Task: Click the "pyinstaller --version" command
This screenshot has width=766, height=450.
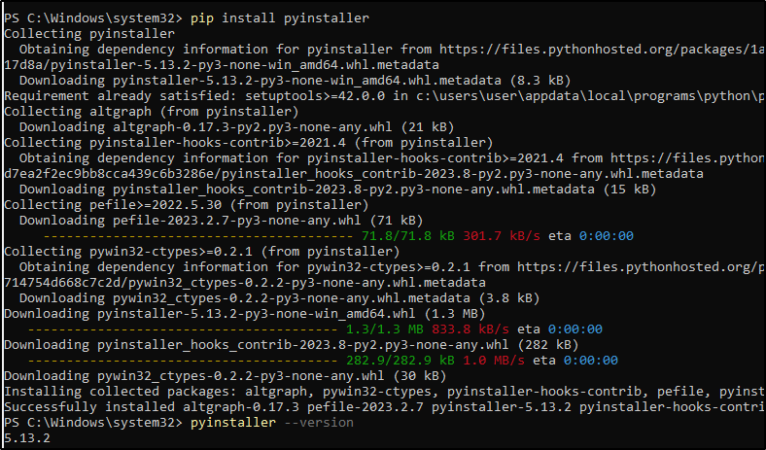Action: click(x=272, y=424)
